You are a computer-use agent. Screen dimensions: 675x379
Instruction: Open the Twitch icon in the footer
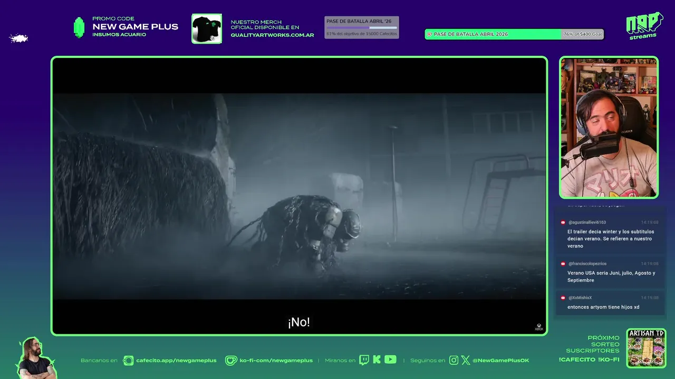(364, 360)
